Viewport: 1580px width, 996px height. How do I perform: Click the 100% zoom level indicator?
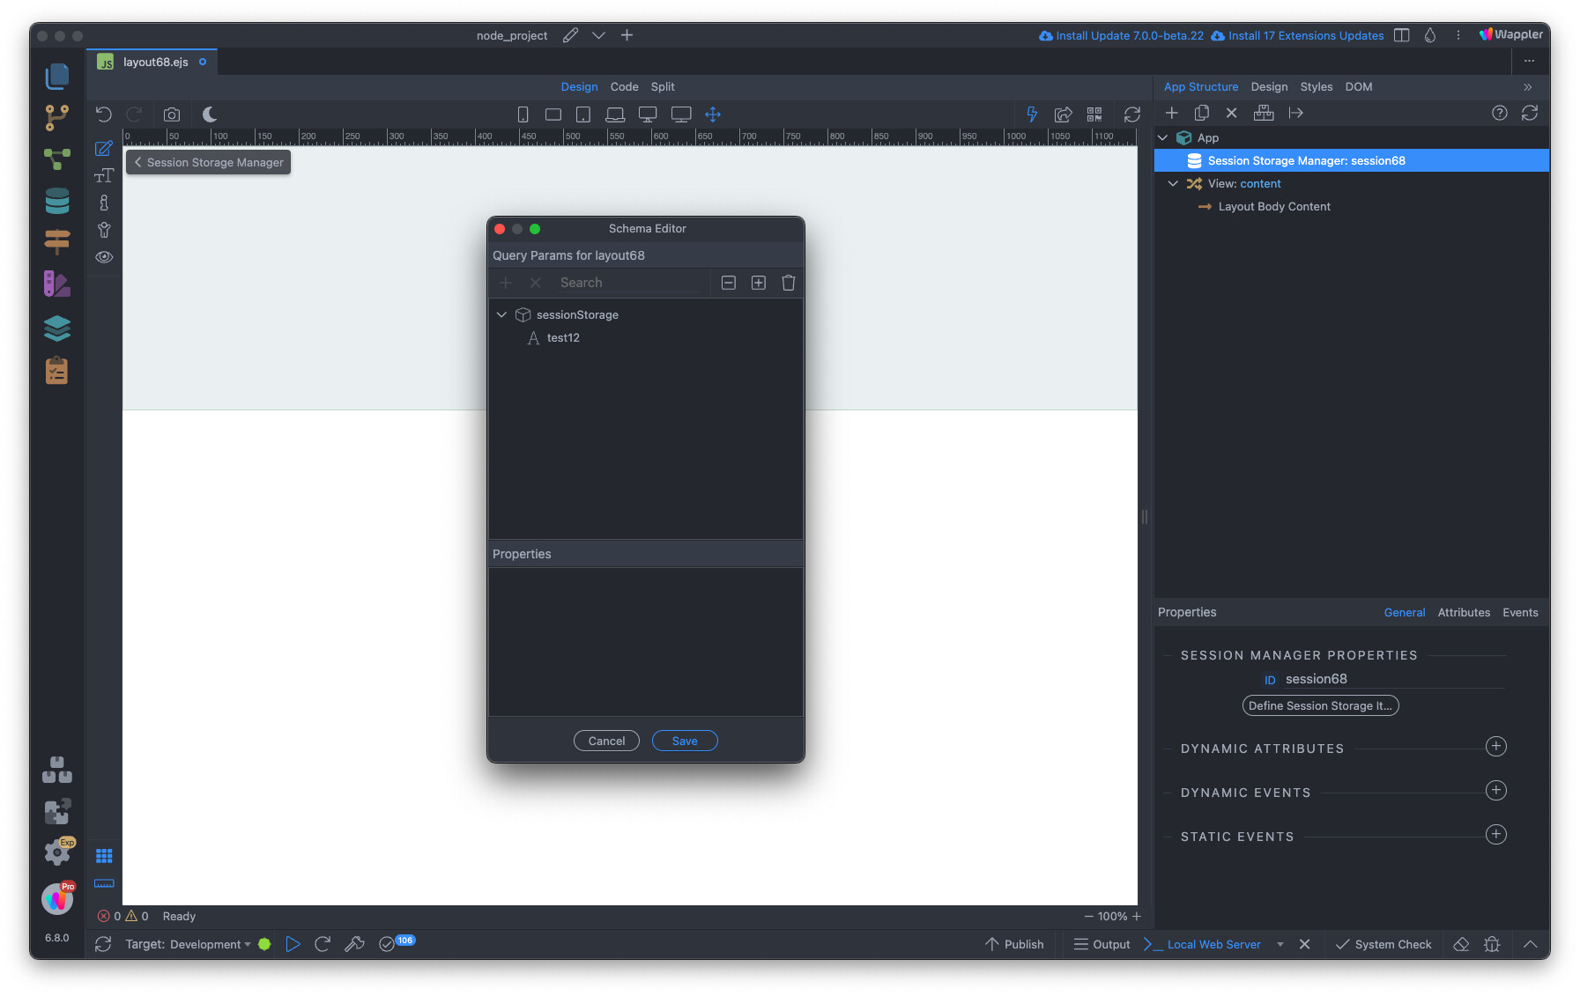1112,916
